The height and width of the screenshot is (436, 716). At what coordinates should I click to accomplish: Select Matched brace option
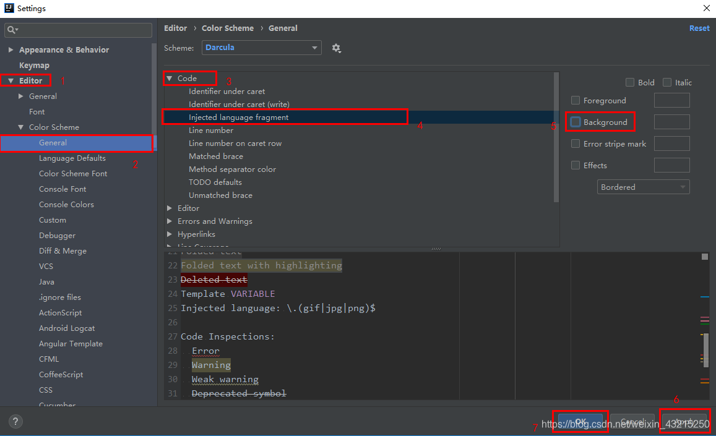(216, 156)
